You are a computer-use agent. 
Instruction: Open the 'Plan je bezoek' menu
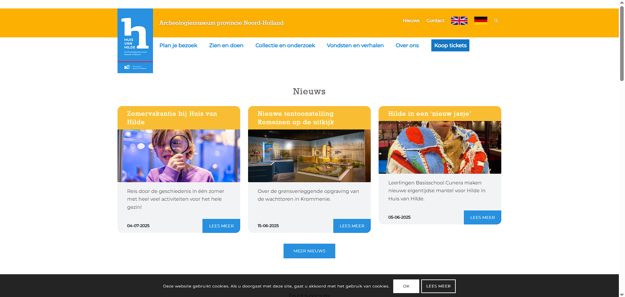tap(178, 46)
